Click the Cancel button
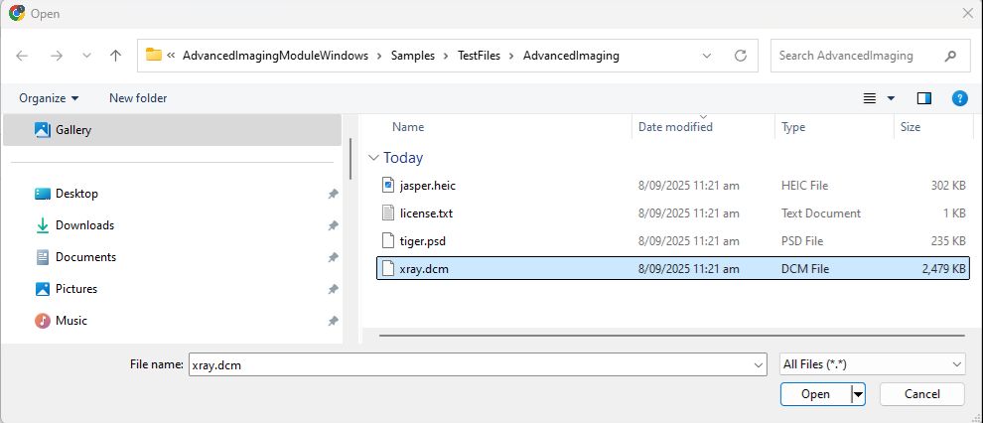This screenshot has width=983, height=423. (922, 394)
